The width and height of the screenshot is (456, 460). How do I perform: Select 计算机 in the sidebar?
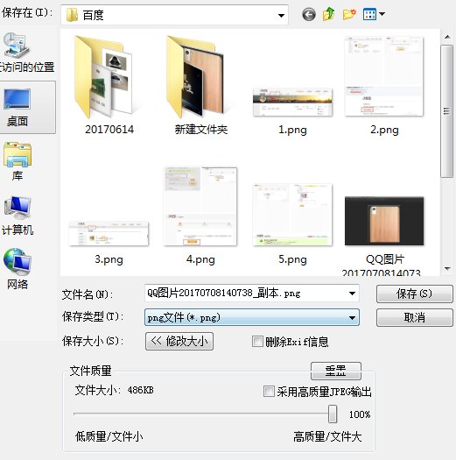pos(18,216)
